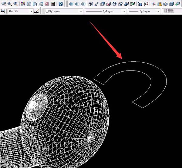Choose the Taper Faces tool
The height and width of the screenshot is (168, 182).
120,4
